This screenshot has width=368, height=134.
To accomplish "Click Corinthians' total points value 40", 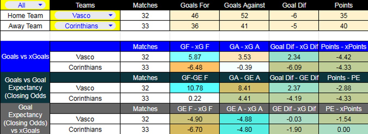I will point(343,26).
